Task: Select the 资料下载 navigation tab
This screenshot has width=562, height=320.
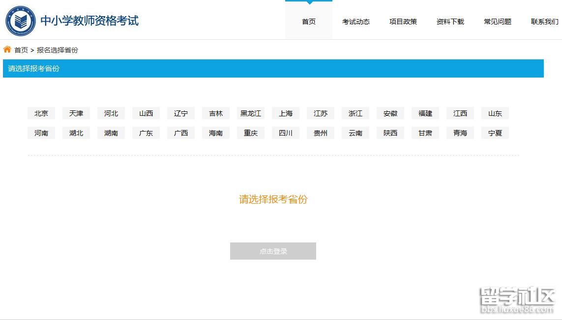Action: click(450, 22)
